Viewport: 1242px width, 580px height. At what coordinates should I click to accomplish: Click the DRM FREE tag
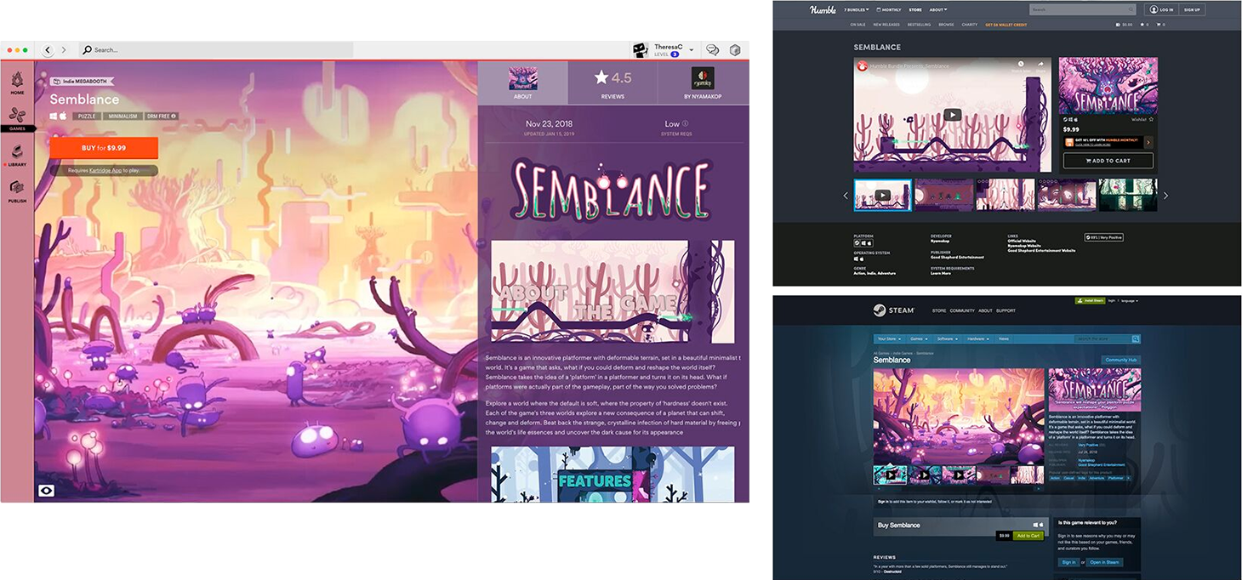pos(161,116)
